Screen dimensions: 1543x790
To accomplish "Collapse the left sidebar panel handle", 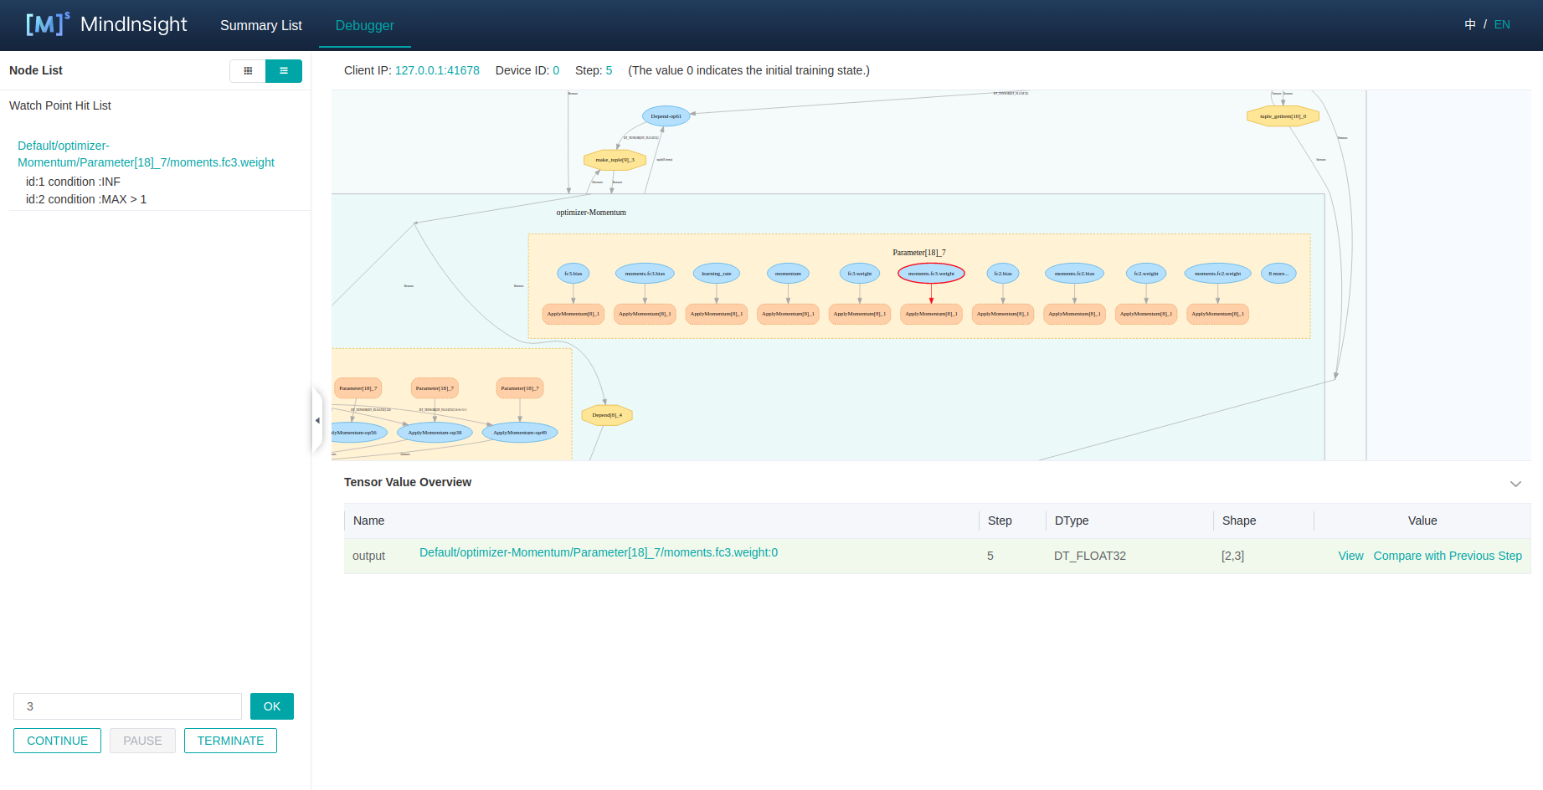I will tap(317, 420).
